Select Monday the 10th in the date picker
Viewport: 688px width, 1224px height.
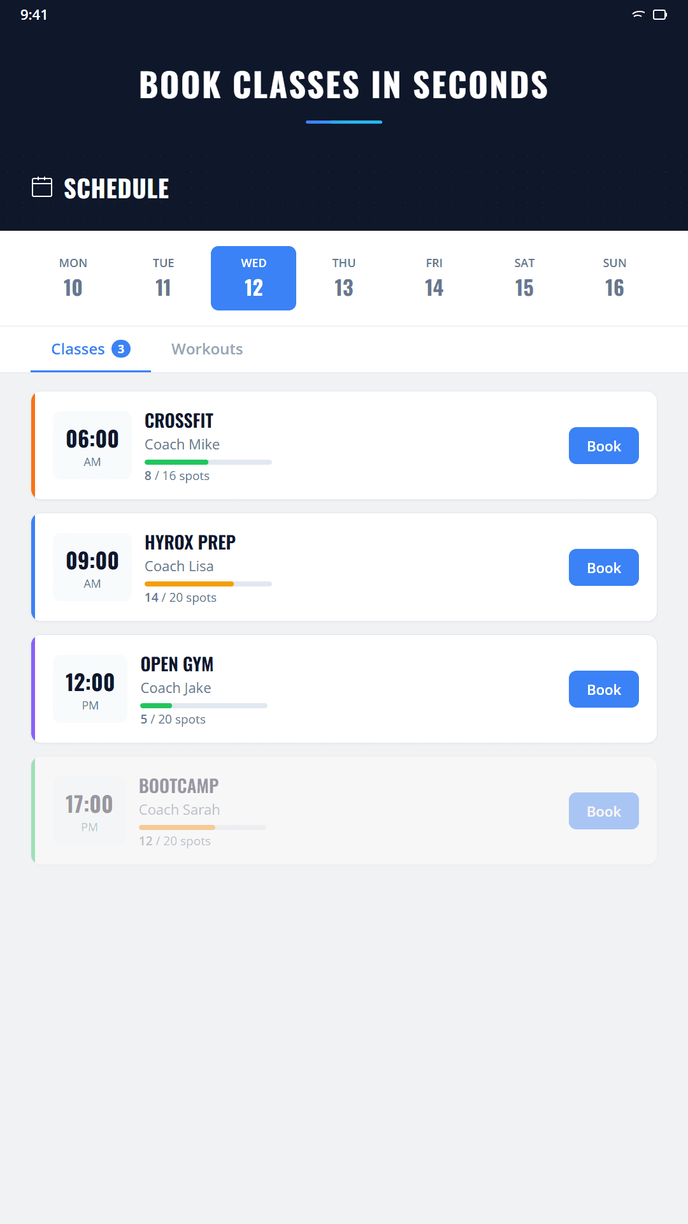tap(73, 278)
